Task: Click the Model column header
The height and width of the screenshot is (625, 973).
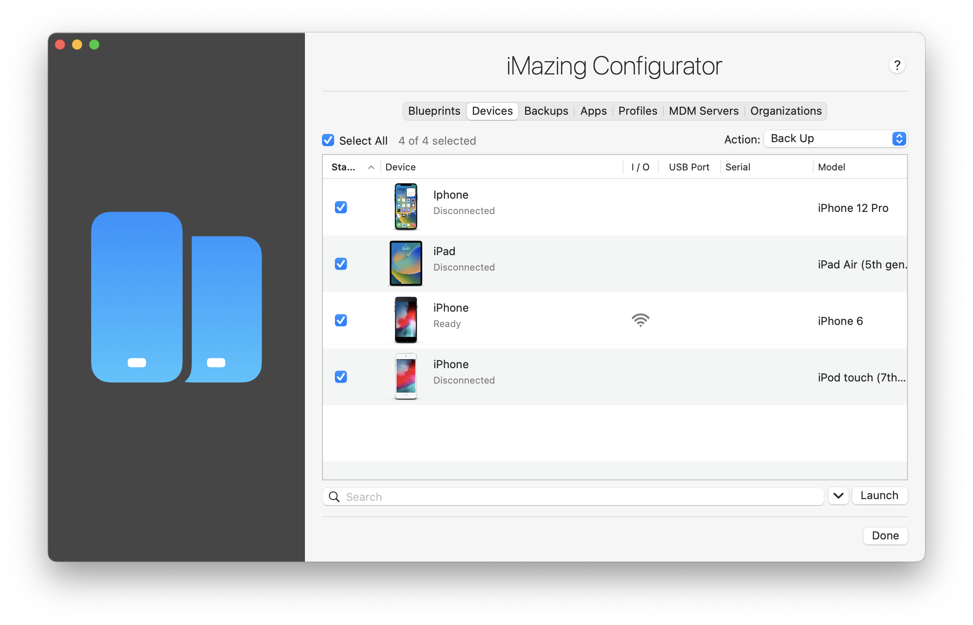Action: point(860,167)
